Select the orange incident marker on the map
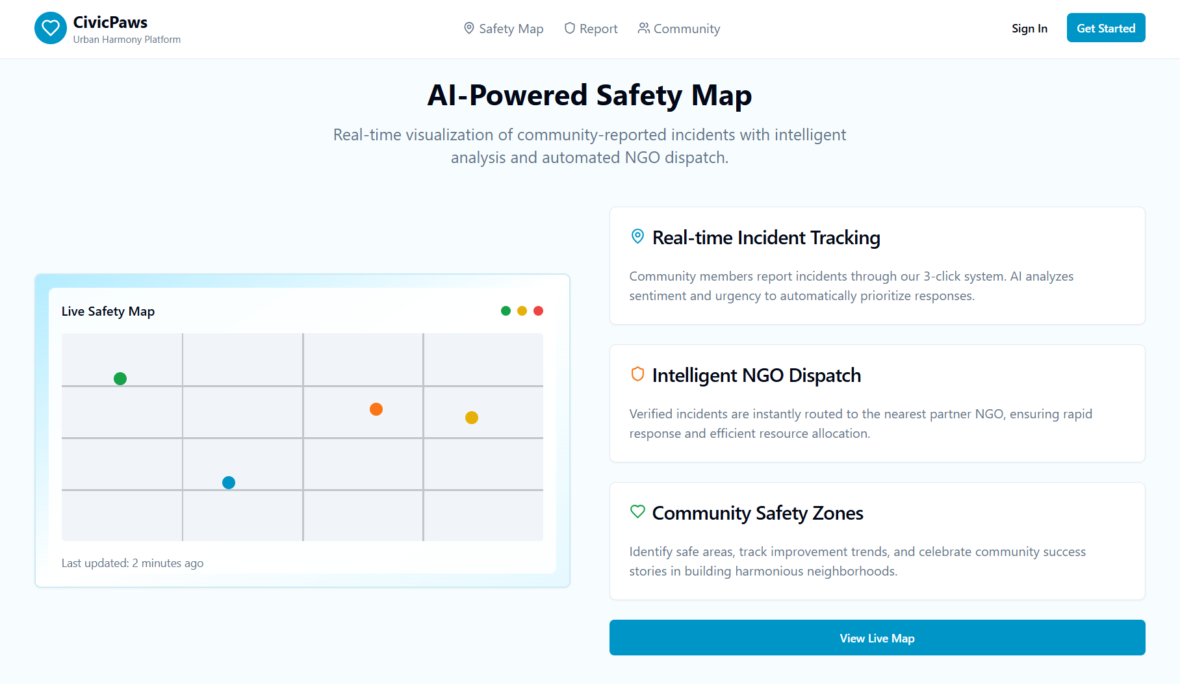This screenshot has height=684, width=1180. pos(376,409)
